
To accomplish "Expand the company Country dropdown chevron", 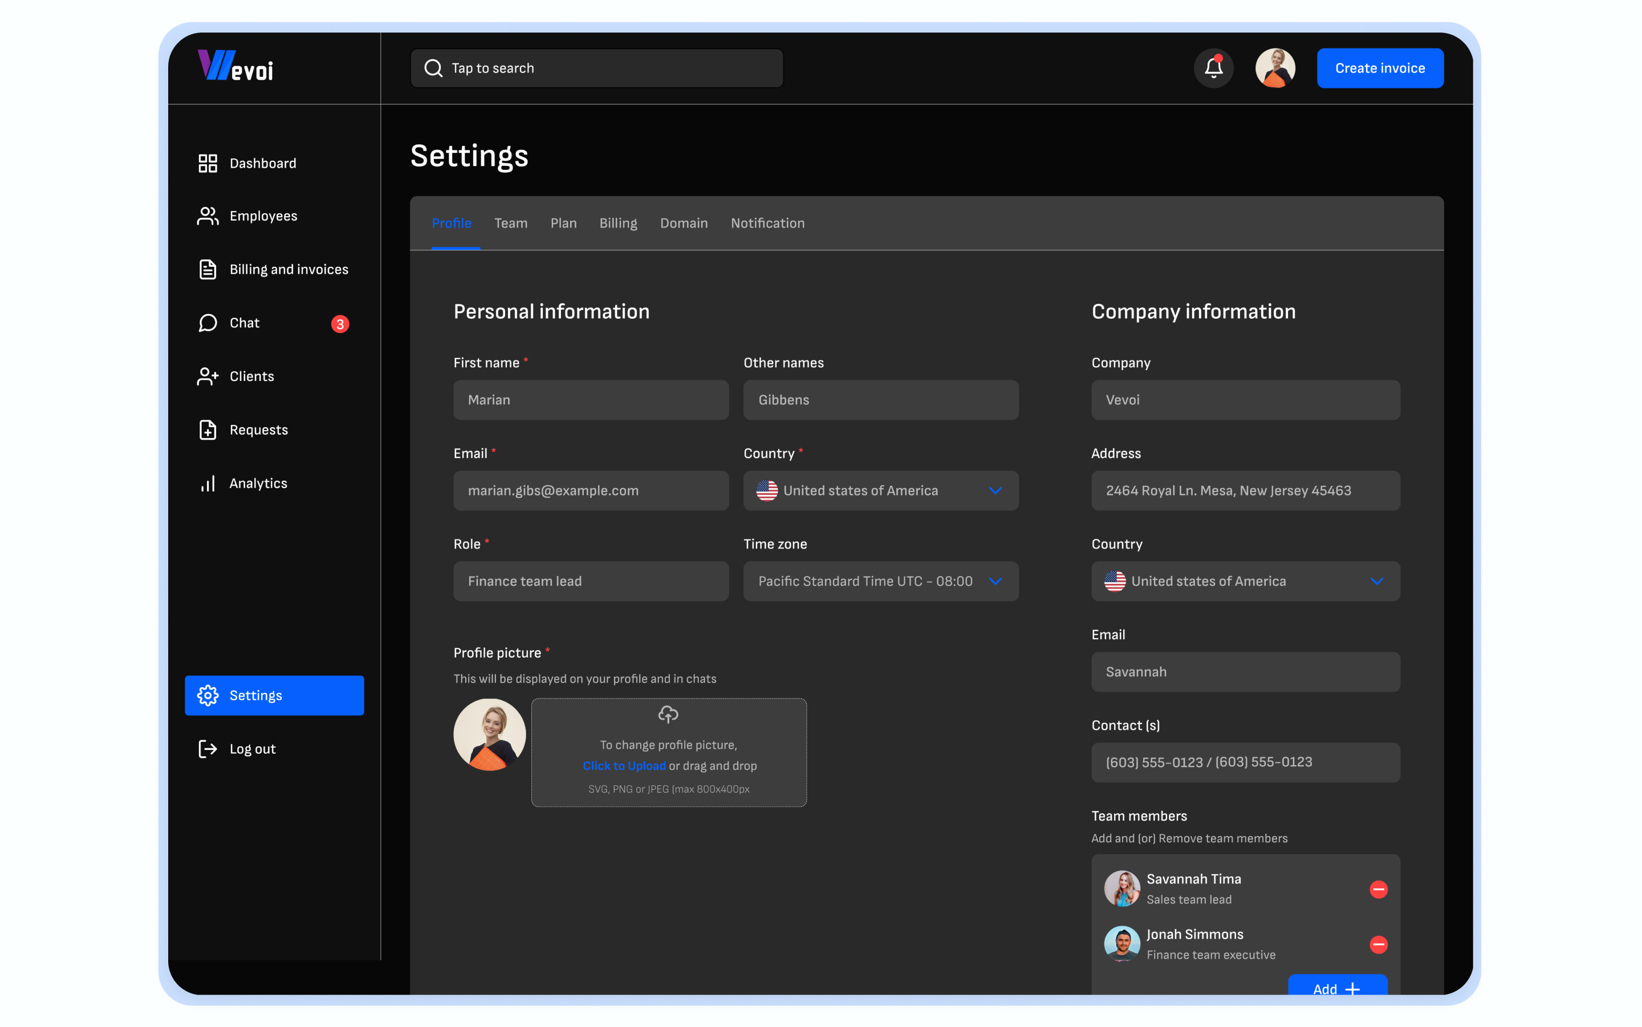I will (x=1376, y=582).
